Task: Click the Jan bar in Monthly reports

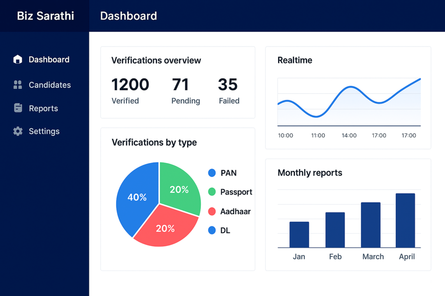Action: click(x=299, y=234)
